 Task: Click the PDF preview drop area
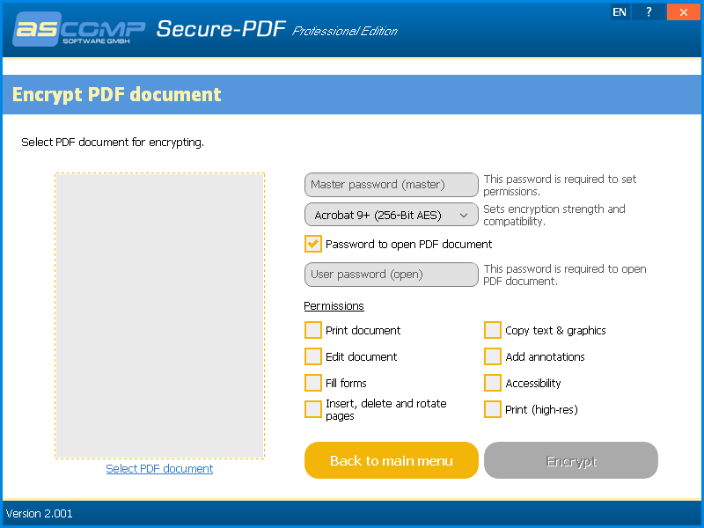point(159,315)
